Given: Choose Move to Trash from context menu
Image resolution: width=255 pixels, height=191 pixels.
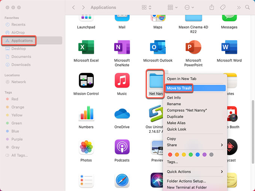Looking at the screenshot, I should (179, 88).
